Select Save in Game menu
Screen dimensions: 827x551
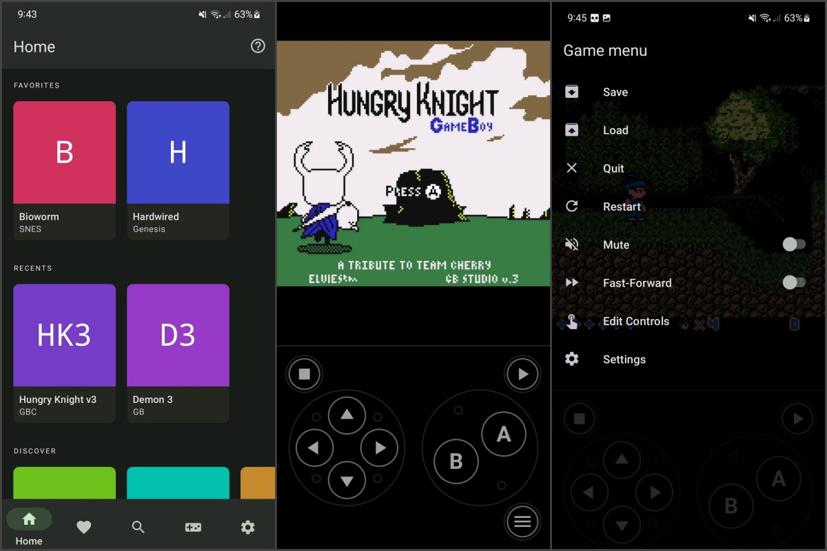[615, 92]
